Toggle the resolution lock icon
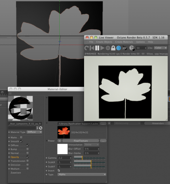170x184 pixels. (x=113, y=48)
